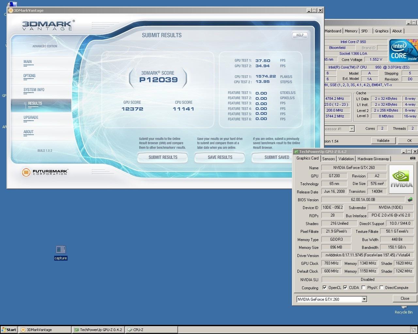Viewport: 418px width, 334px height.
Task: Switch to 3DMarkVantage taskbar item
Action: 45,330
